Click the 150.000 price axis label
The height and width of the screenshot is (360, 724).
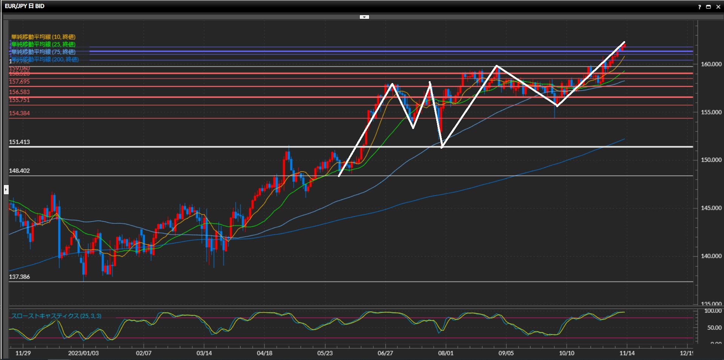click(x=711, y=160)
